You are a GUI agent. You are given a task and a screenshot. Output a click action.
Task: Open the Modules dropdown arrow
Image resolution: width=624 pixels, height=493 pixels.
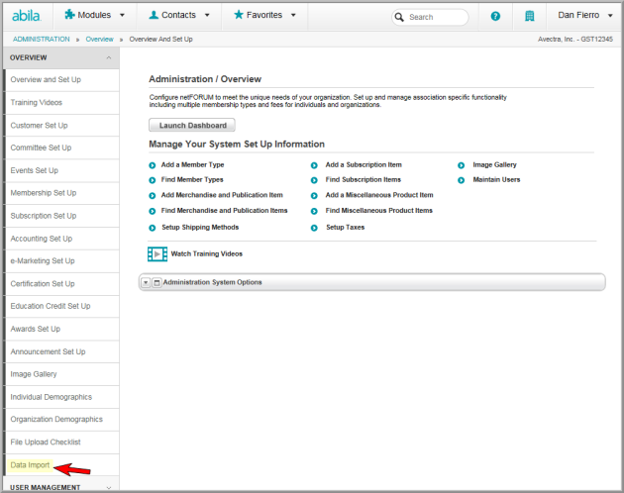[x=122, y=15]
